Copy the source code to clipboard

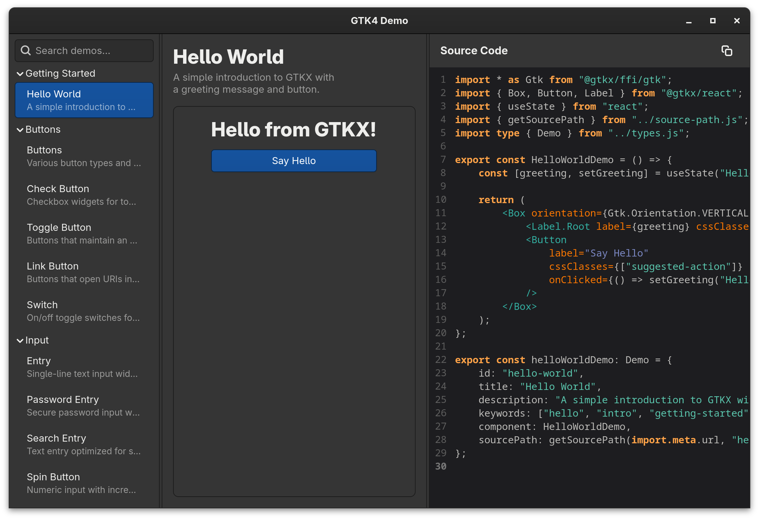(x=727, y=51)
